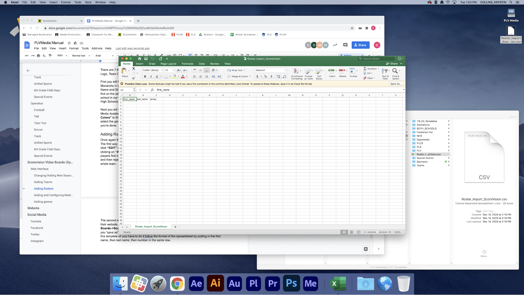
Task: Toggle Bold formatting in Excel
Action: 145,76
